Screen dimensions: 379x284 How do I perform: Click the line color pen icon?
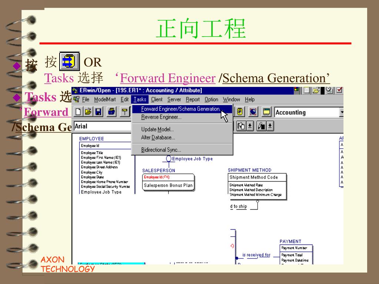pos(261,126)
